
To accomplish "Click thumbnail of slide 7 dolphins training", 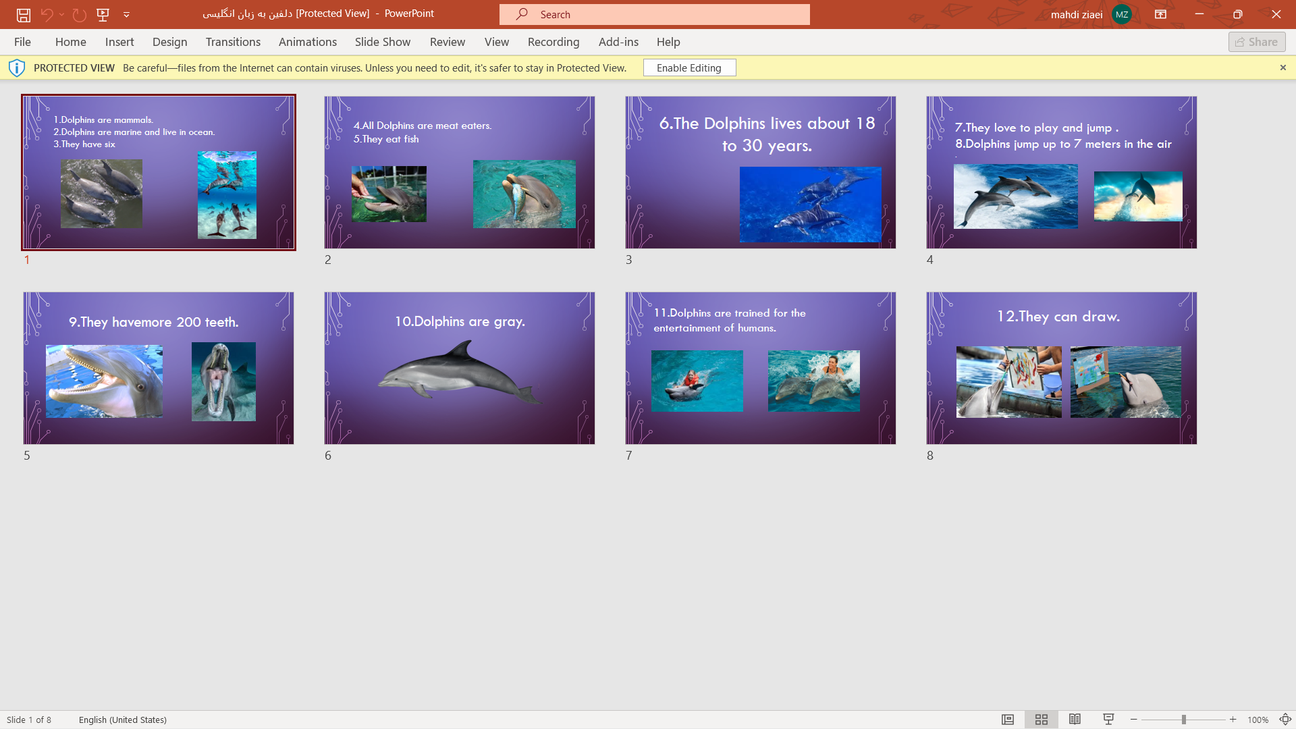I will (760, 368).
